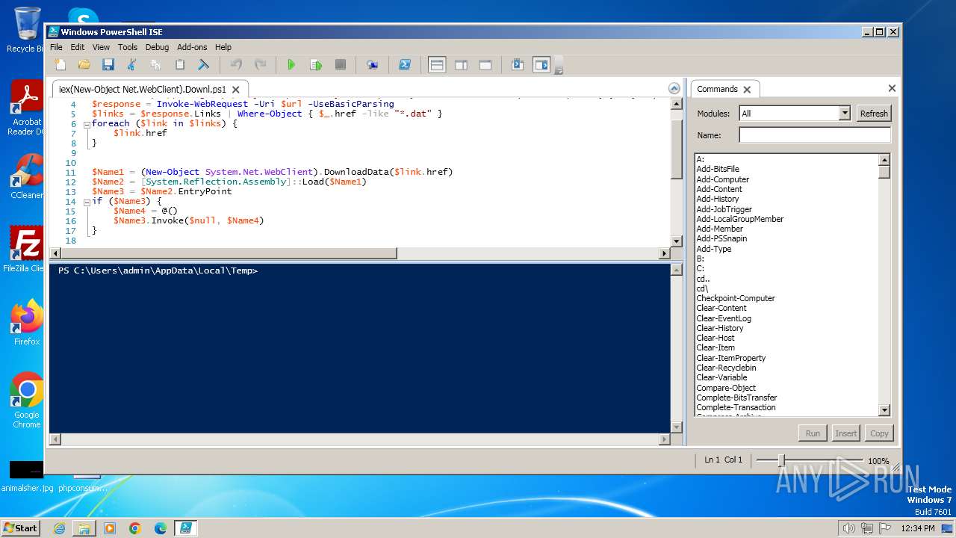
Task: Show script pane on right layout icon
Action: click(x=461, y=65)
